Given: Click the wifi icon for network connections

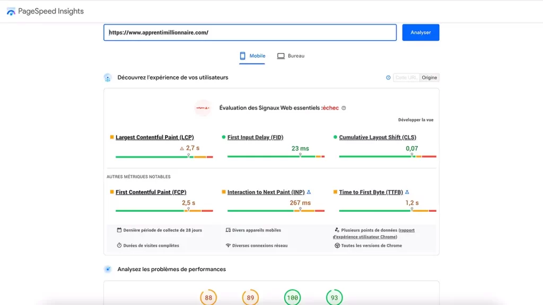Looking at the screenshot, I should coord(228,246).
